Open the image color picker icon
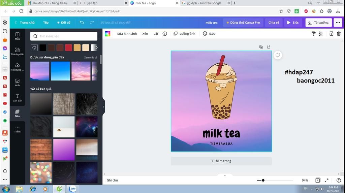This screenshot has width=345, height=193. click(x=107, y=34)
